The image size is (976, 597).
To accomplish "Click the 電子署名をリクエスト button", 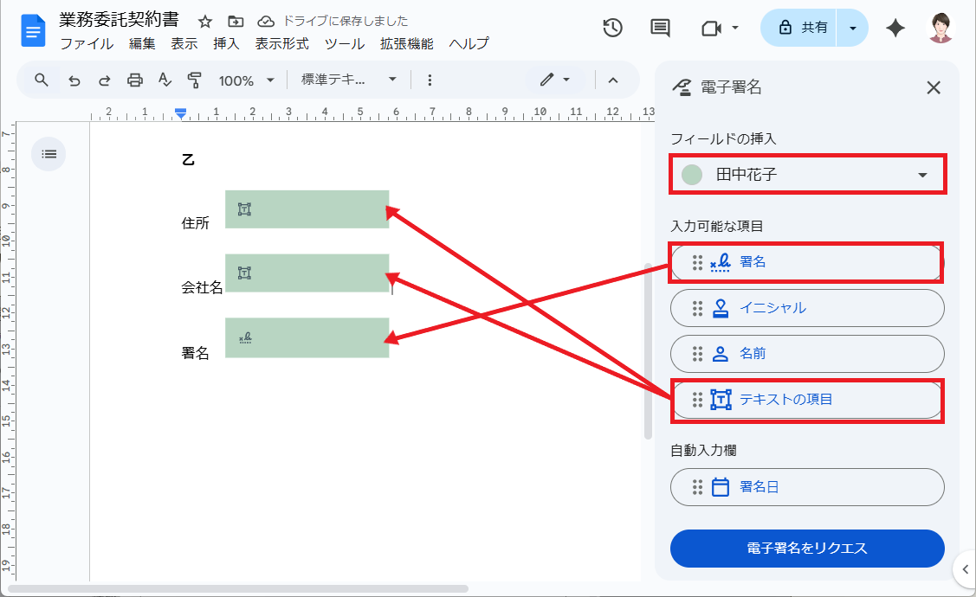I will [807, 549].
